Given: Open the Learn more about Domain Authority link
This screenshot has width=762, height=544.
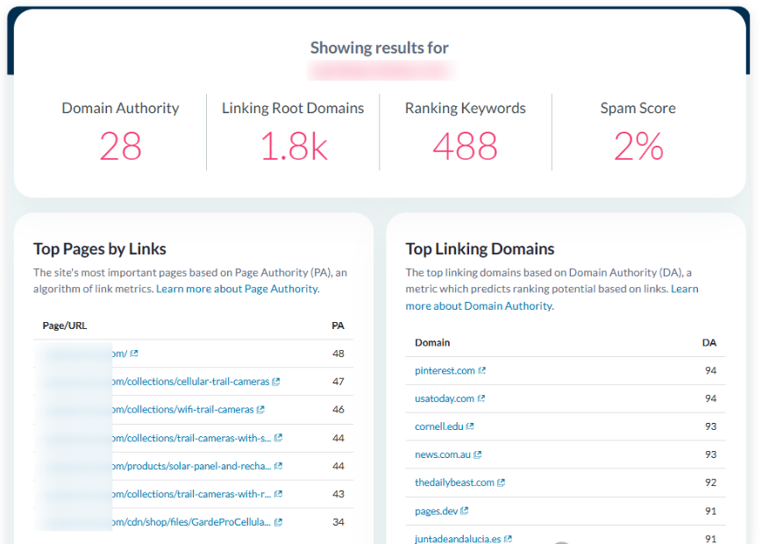Looking at the screenshot, I should click(479, 306).
